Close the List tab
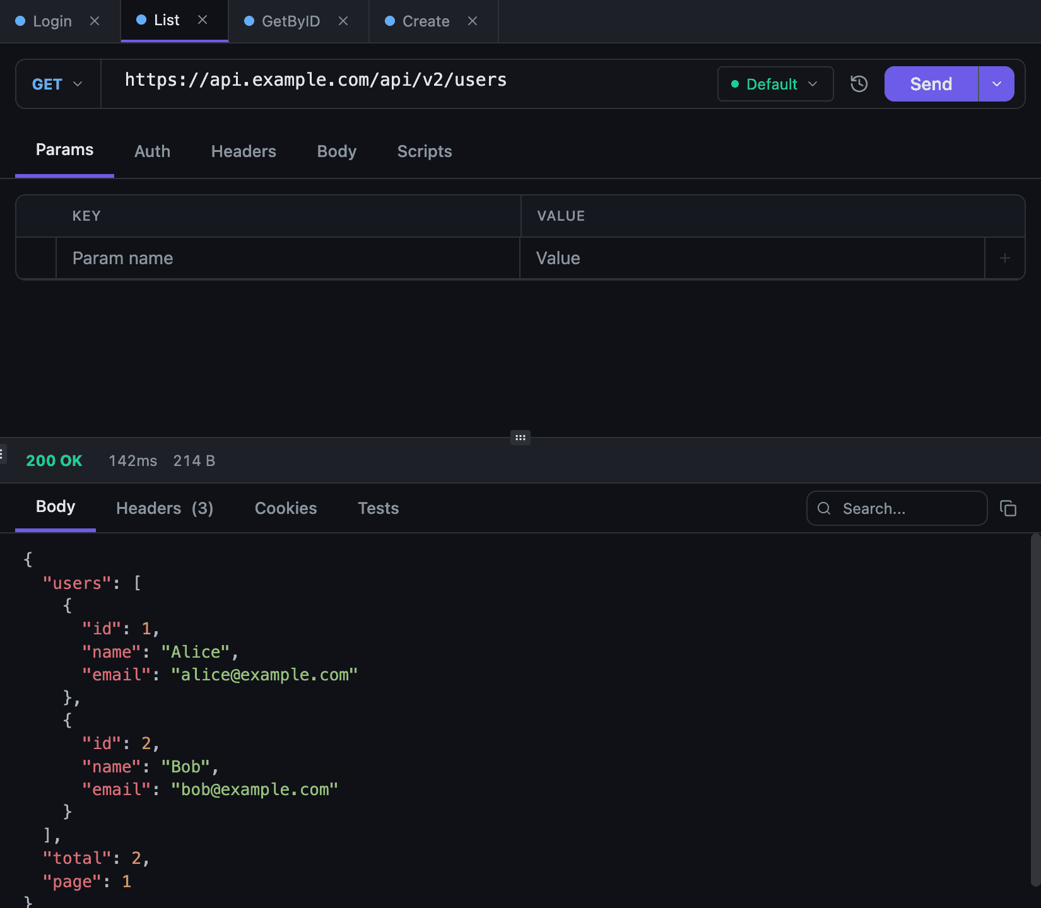Image resolution: width=1041 pixels, height=908 pixels. coord(203,20)
